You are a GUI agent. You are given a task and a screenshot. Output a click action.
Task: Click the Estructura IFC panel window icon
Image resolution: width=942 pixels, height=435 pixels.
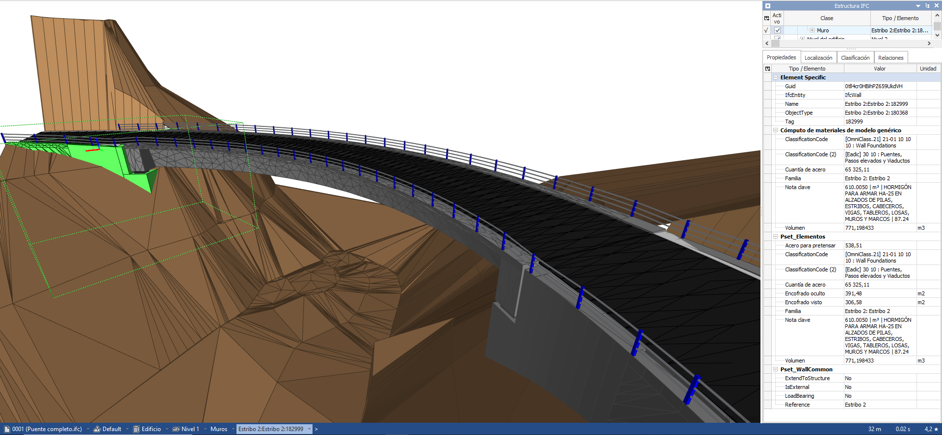[768, 6]
